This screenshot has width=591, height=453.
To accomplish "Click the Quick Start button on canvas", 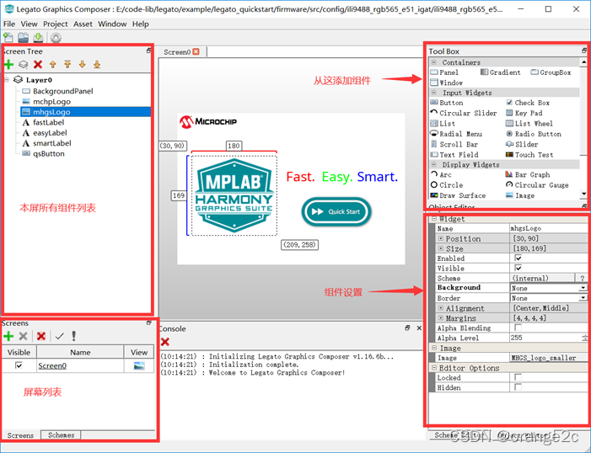I will [336, 211].
